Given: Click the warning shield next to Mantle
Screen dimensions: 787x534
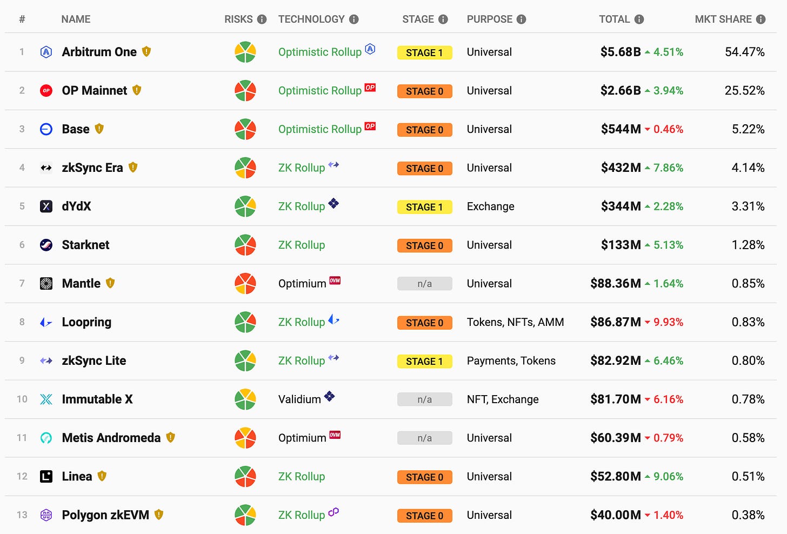Looking at the screenshot, I should 110,283.
